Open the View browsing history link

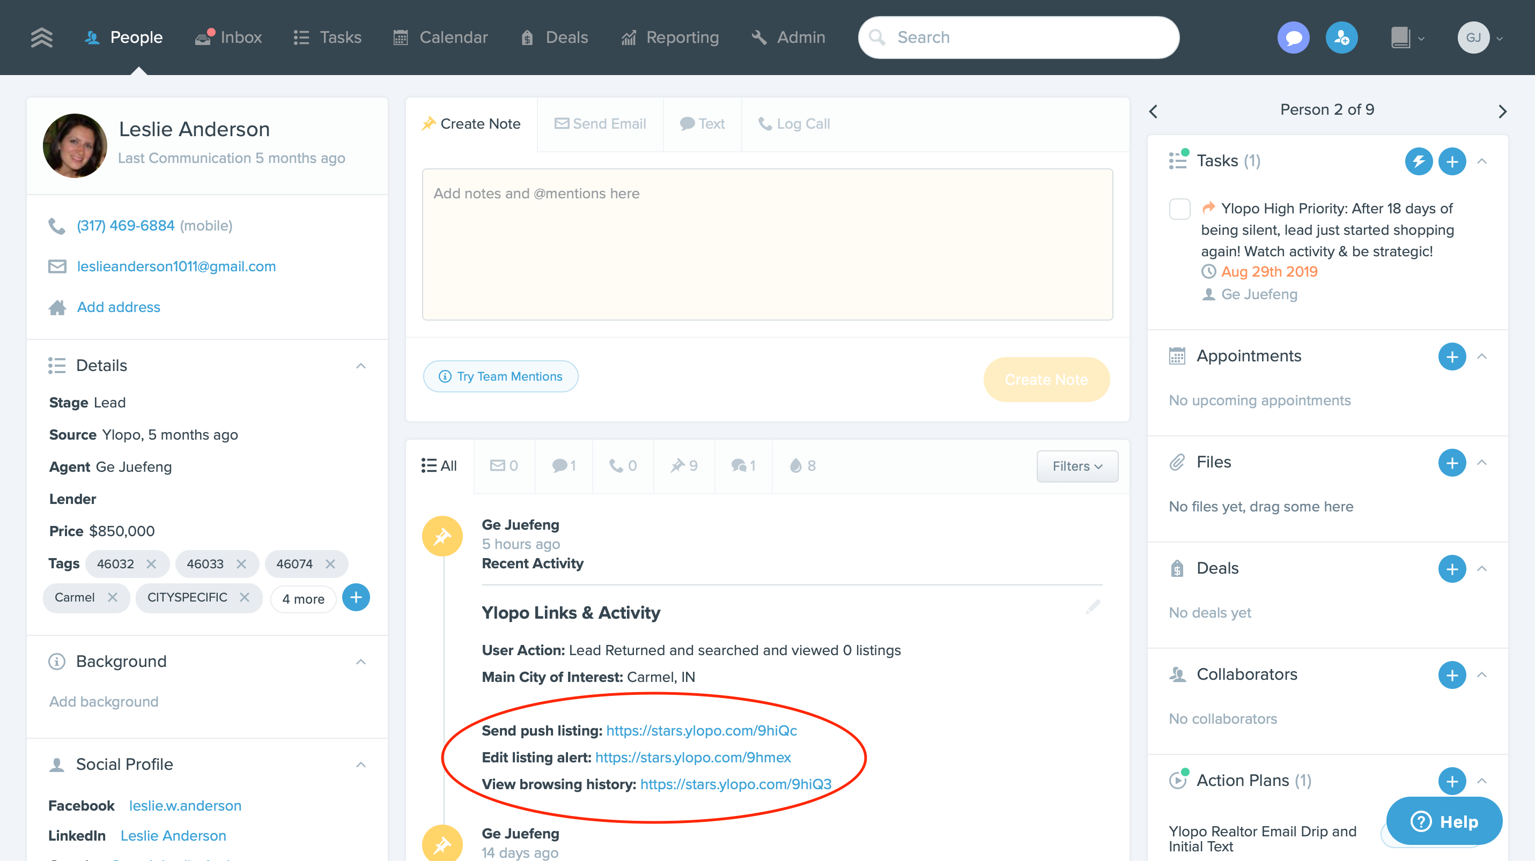pyautogui.click(x=735, y=784)
